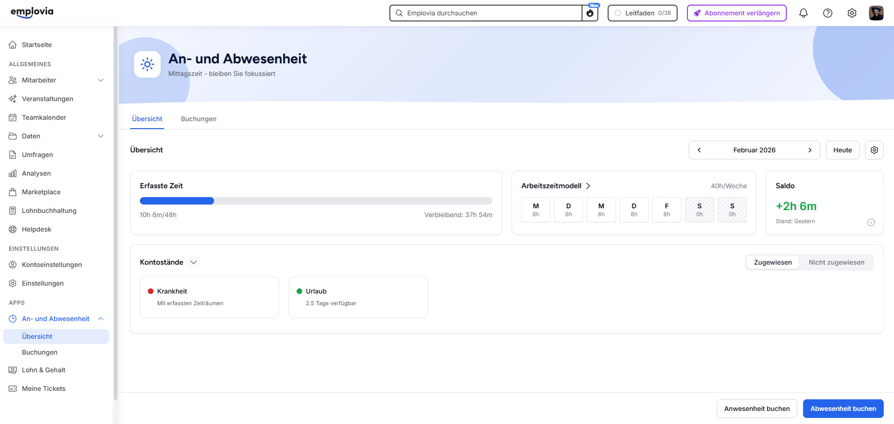Open user profile avatar
This screenshot has width=894, height=424.
(x=876, y=13)
